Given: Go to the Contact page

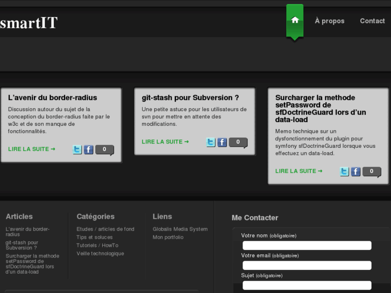Looking at the screenshot, I should pos(372,21).
